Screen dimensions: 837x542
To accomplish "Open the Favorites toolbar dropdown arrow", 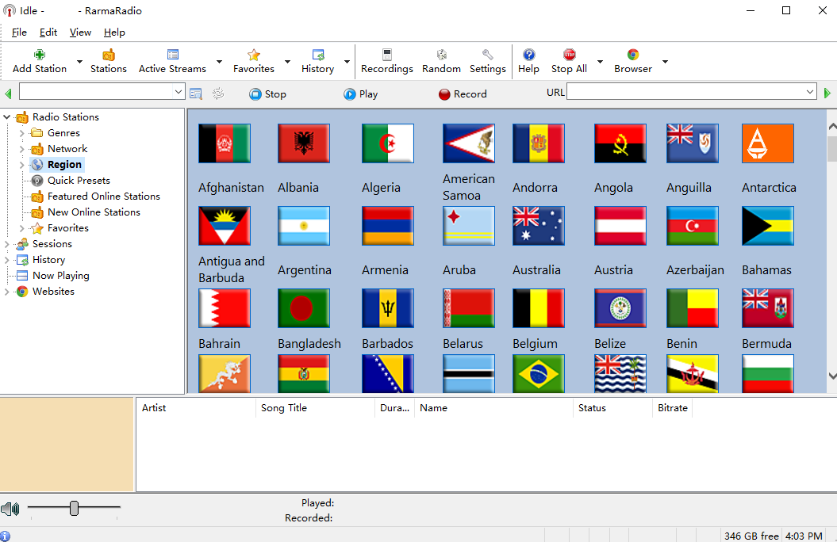I will 287,62.
